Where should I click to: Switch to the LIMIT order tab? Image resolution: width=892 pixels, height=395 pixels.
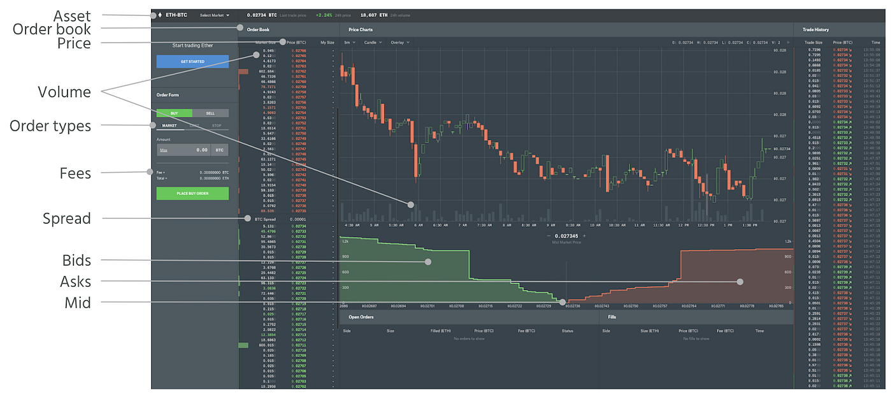point(194,126)
